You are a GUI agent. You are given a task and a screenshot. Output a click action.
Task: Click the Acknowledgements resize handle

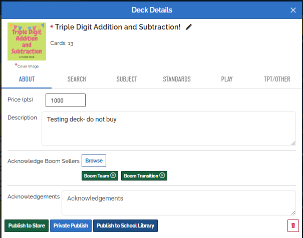tap(293, 212)
